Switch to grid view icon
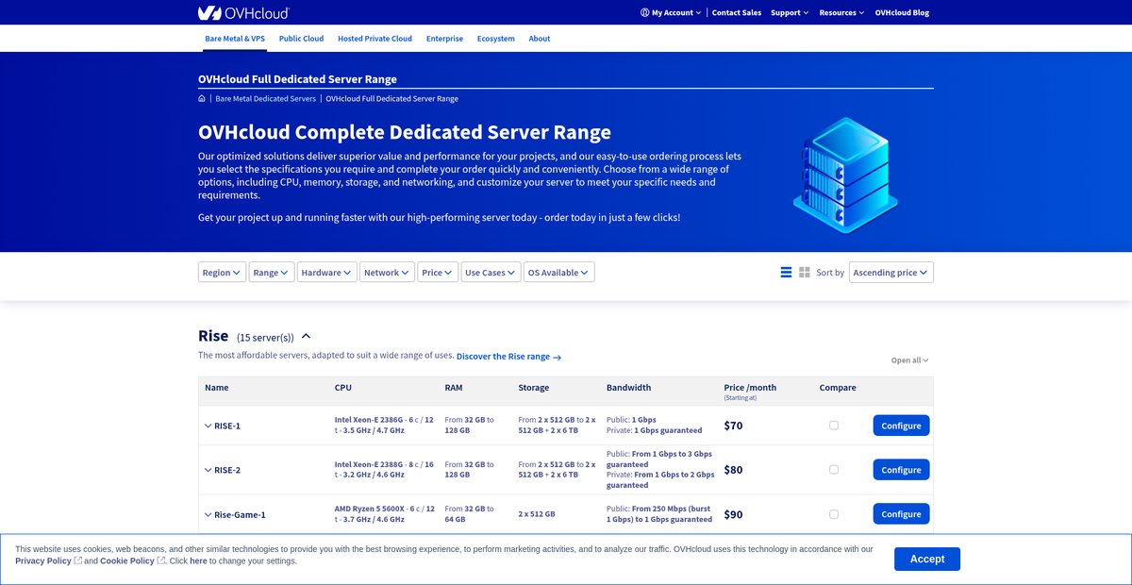 pyautogui.click(x=805, y=273)
